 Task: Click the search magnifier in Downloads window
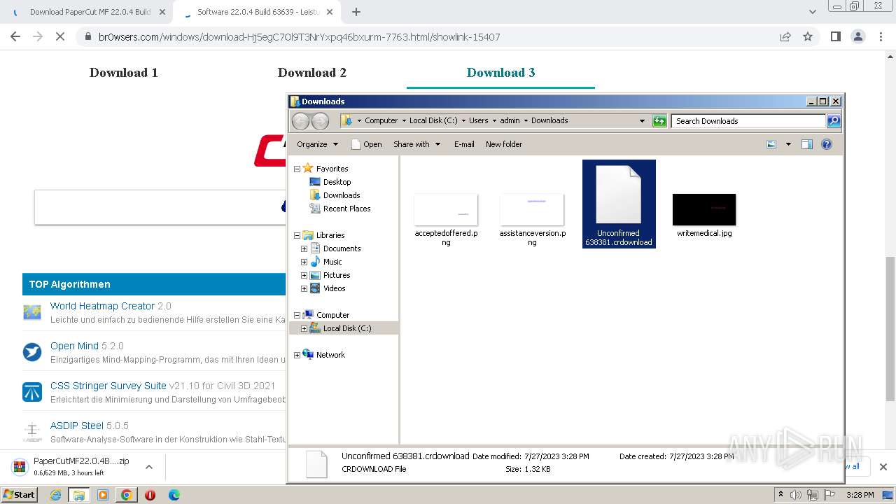833,121
